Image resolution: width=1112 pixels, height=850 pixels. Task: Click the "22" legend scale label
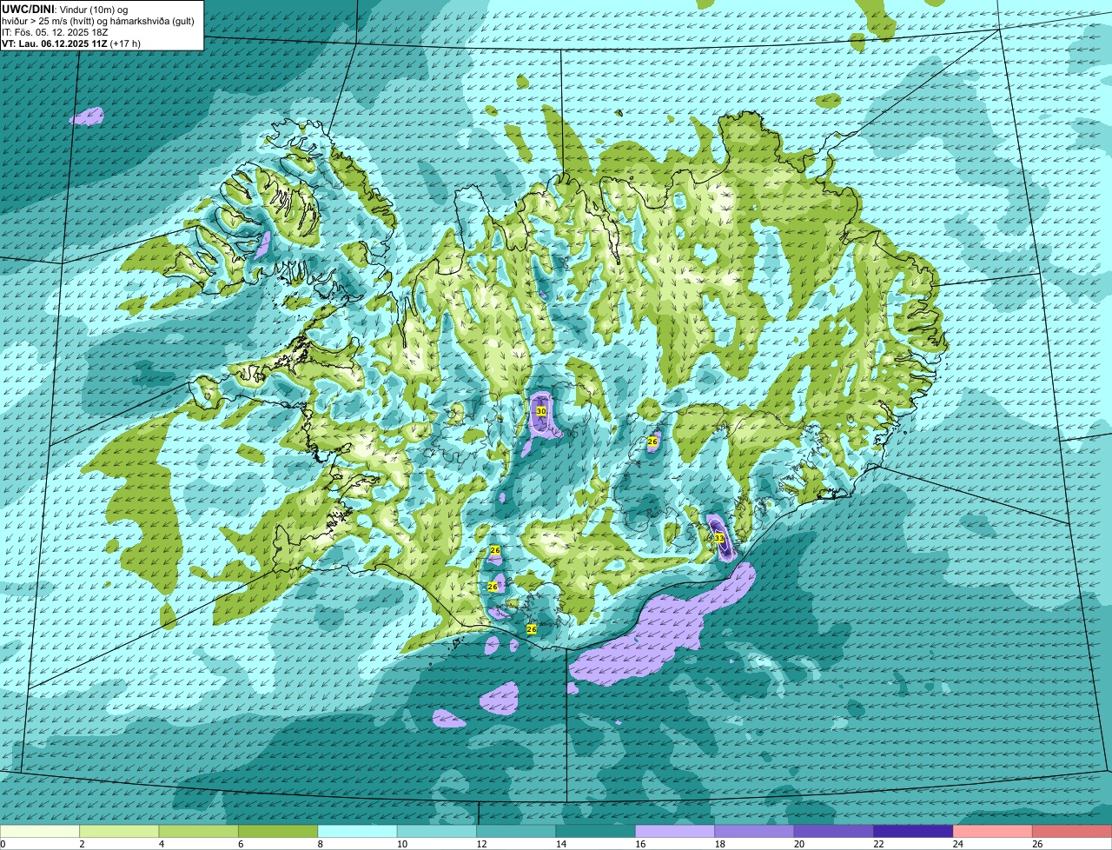(x=877, y=844)
